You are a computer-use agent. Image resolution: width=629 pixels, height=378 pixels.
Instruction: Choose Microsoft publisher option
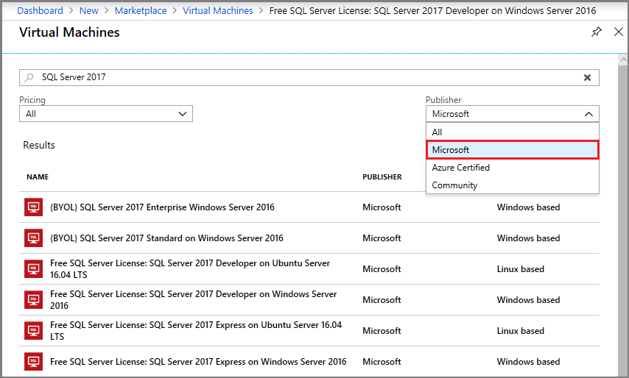tap(512, 150)
